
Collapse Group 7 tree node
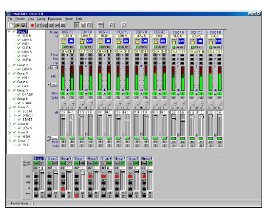click(9, 107)
